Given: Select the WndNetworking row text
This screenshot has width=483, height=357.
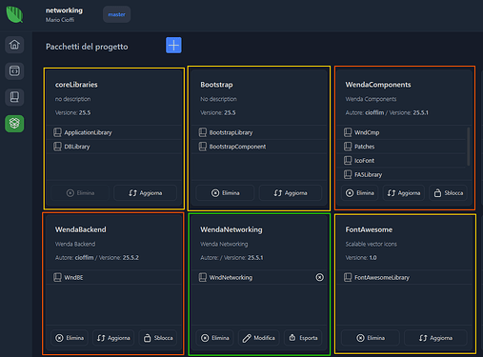Looking at the screenshot, I should [231, 277].
